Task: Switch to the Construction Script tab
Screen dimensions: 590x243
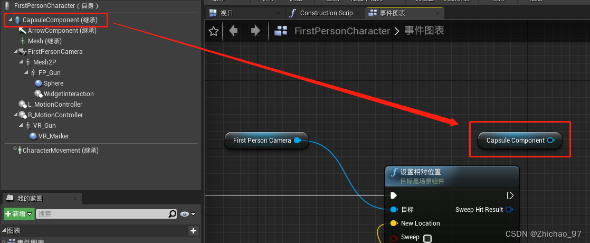Action: tap(326, 13)
